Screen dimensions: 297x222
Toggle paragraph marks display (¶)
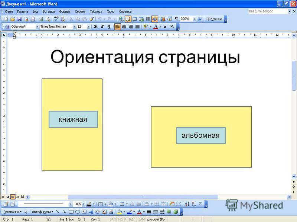[x=176, y=19]
